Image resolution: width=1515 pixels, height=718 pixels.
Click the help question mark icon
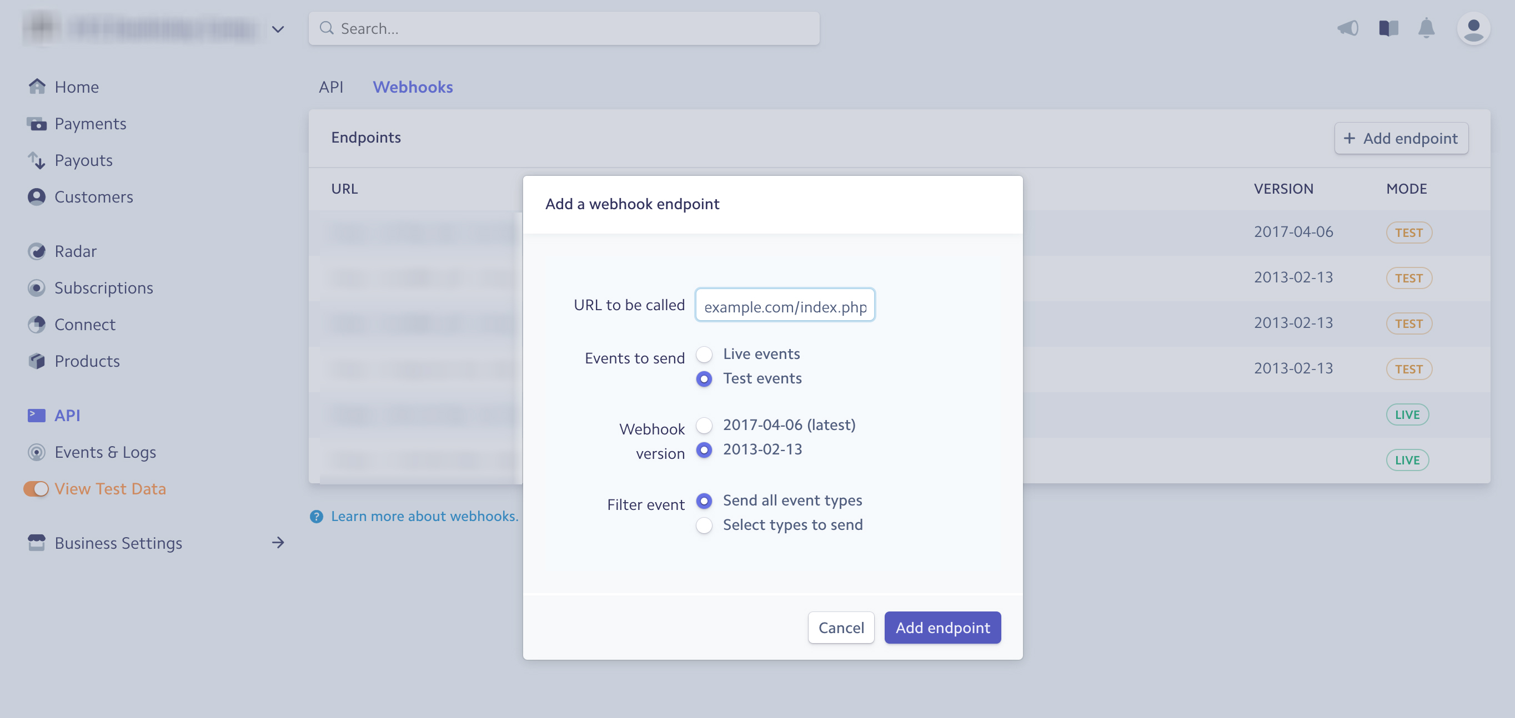pyautogui.click(x=317, y=517)
